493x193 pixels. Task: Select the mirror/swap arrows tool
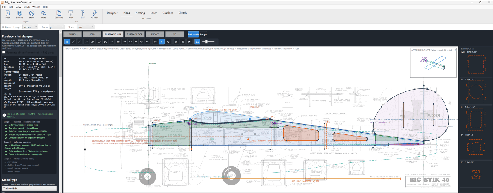(x=176, y=42)
